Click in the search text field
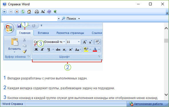Screen dimensions: 169x107 [x=29, y=19]
